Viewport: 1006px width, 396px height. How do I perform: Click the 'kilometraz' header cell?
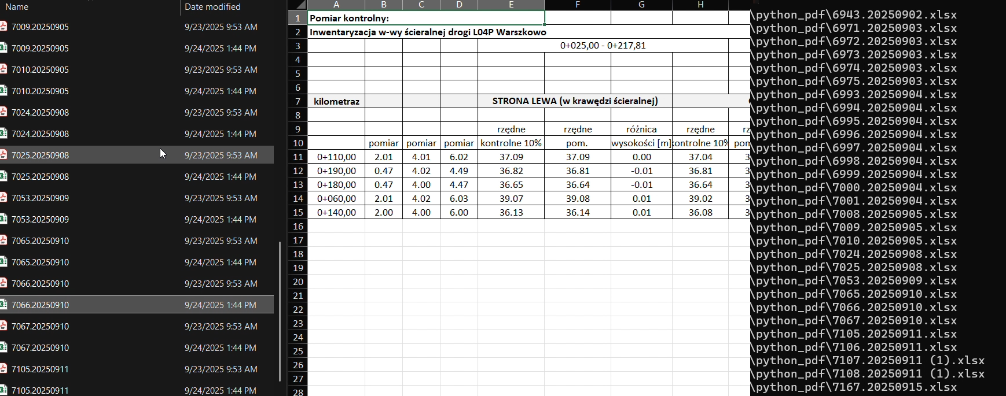coord(336,101)
